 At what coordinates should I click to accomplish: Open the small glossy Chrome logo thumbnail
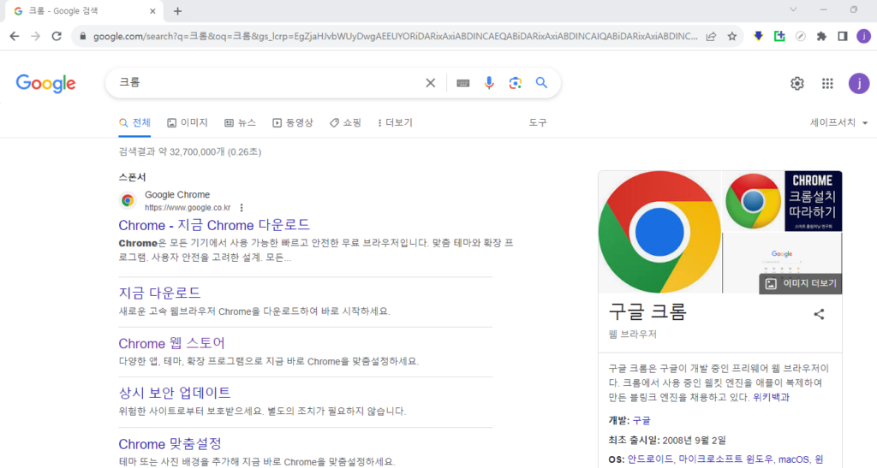753,201
